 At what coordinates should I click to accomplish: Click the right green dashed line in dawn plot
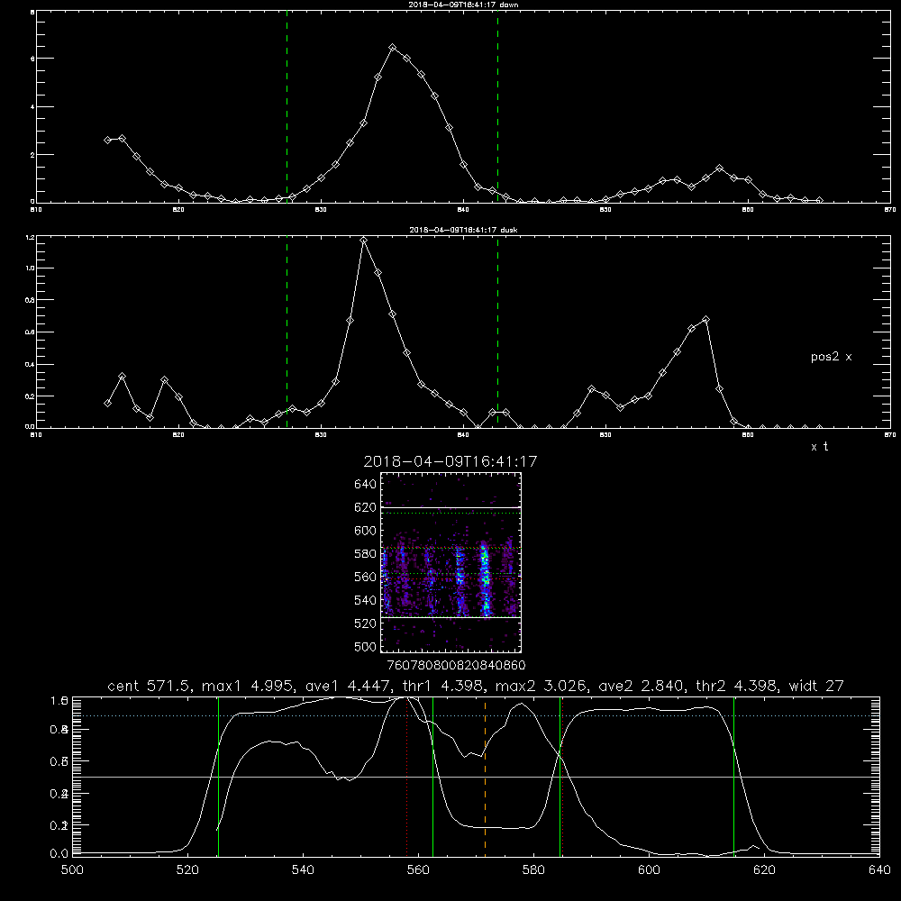pyautogui.click(x=497, y=107)
